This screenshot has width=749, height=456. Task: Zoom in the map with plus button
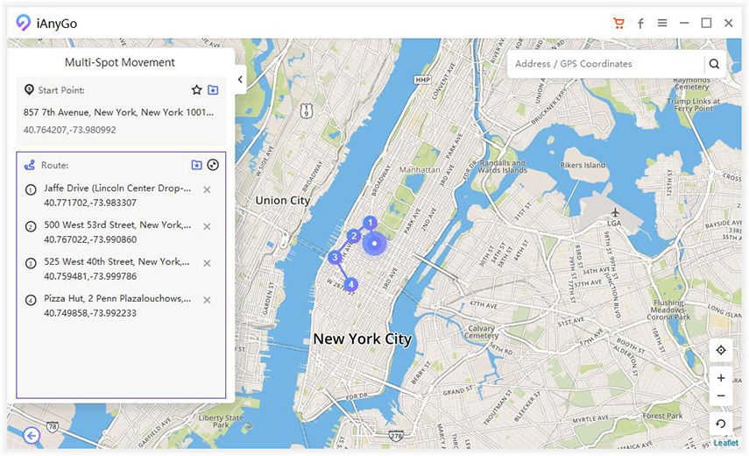(721, 378)
